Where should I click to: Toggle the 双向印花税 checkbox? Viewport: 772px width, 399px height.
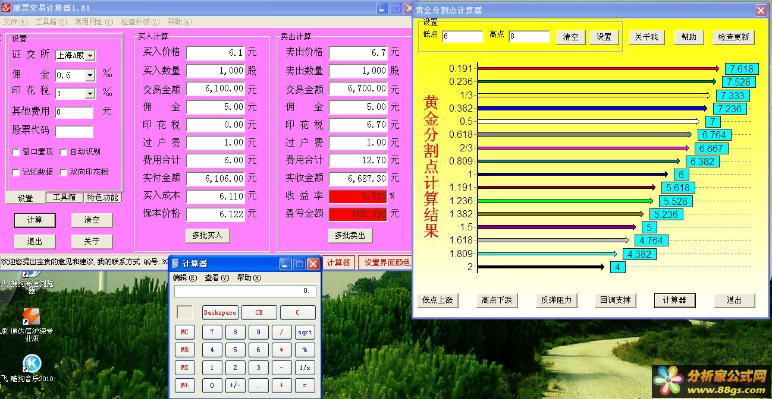pos(64,172)
